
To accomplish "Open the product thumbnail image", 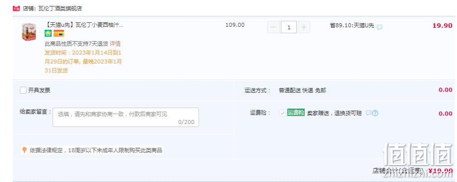I will click(29, 32).
